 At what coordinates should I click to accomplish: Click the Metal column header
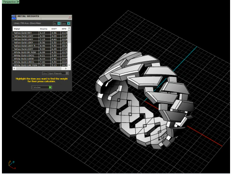pos(26,29)
